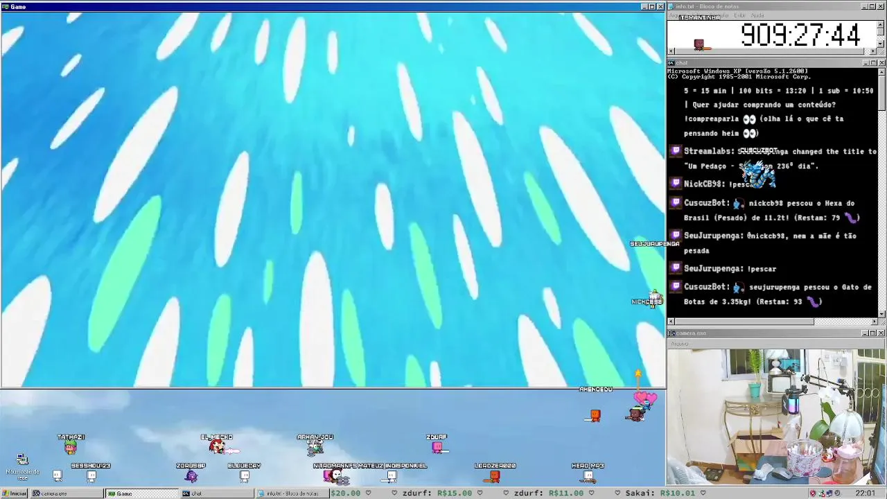Click the taskbar clock showing 22:01
The height and width of the screenshot is (499, 887).
click(x=865, y=493)
